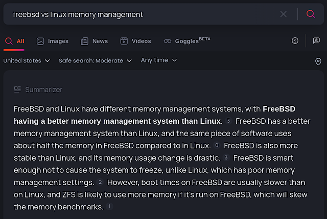This screenshot has width=327, height=219.
Task: Open citation 0 reference link
Action: [x=217, y=146]
